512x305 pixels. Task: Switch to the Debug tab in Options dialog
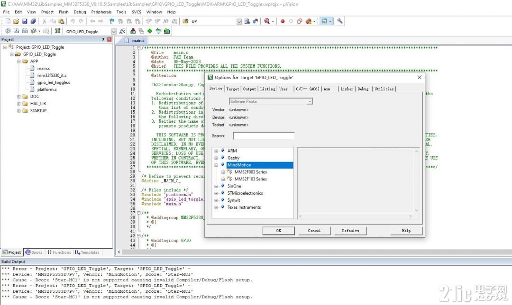(363, 89)
